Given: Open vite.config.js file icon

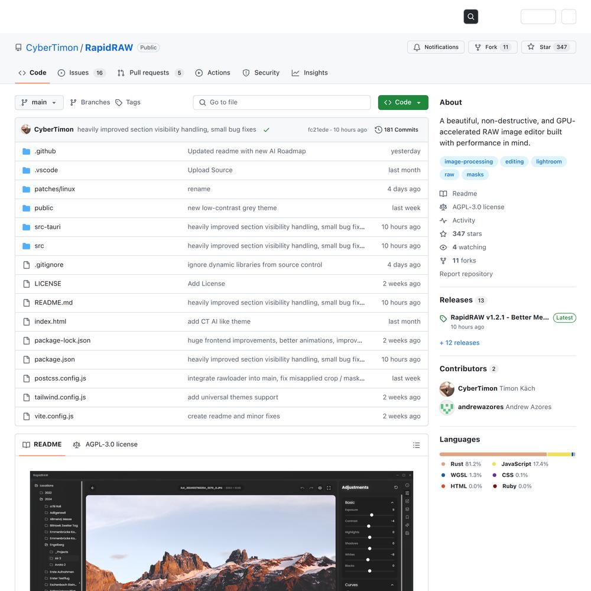Looking at the screenshot, I should [27, 417].
